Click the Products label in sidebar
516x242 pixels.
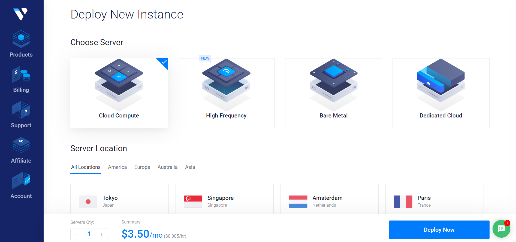tap(21, 55)
